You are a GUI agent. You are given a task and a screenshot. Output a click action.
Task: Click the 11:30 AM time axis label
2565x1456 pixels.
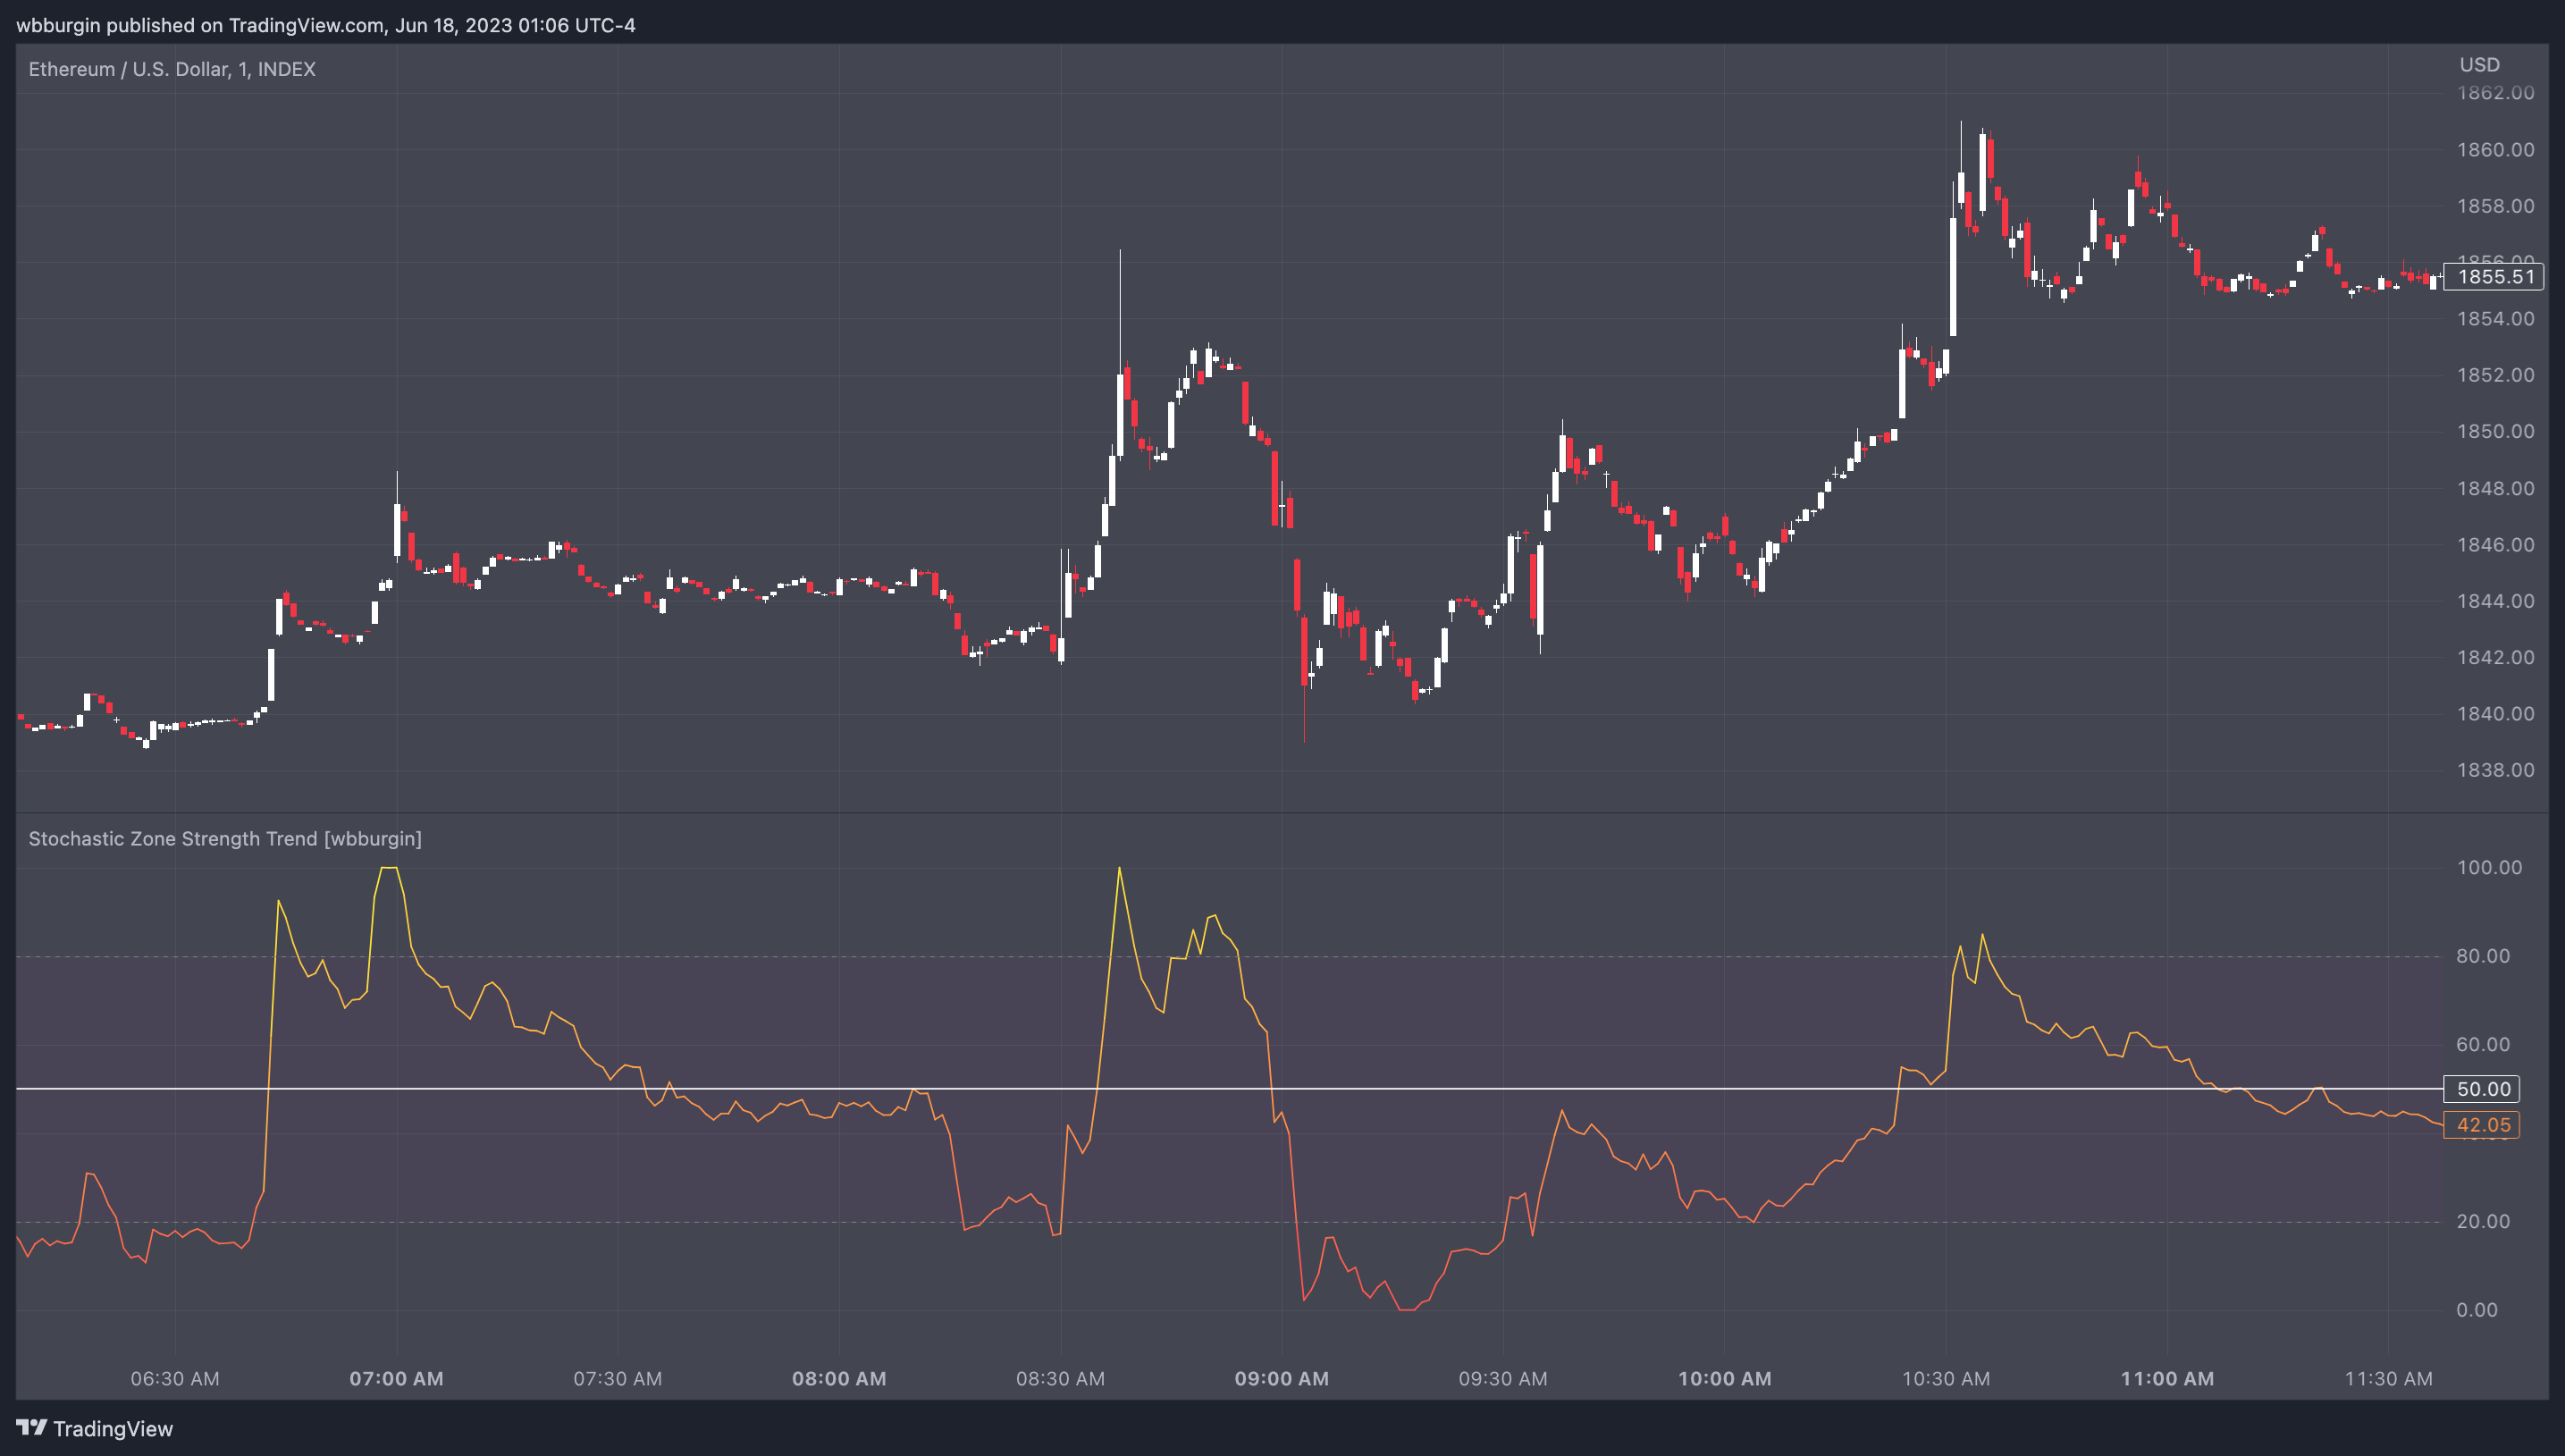pyautogui.click(x=2388, y=1378)
